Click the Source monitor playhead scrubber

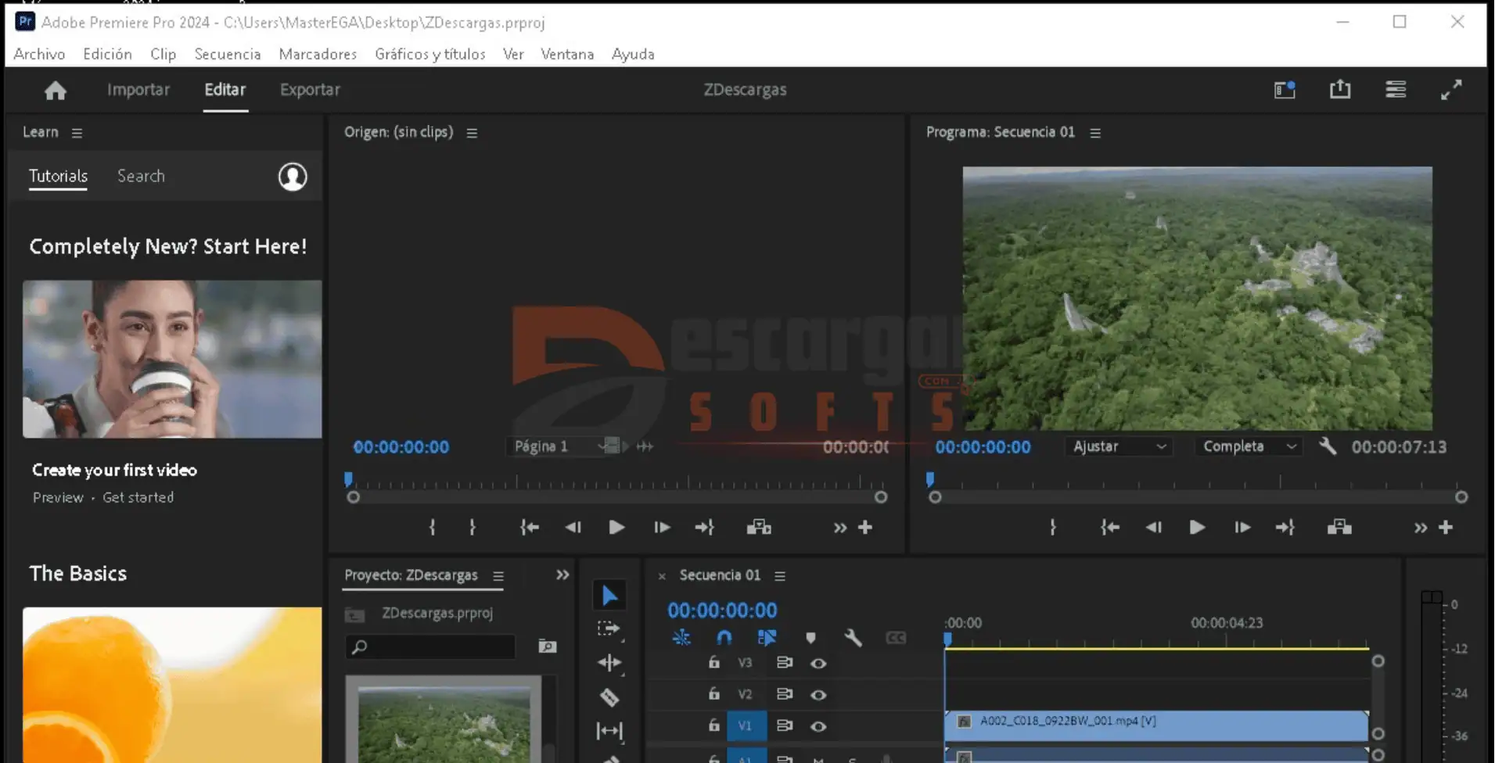click(x=348, y=479)
